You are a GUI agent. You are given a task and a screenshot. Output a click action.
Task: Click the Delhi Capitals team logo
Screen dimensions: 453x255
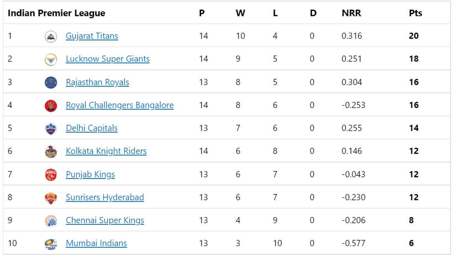click(51, 129)
